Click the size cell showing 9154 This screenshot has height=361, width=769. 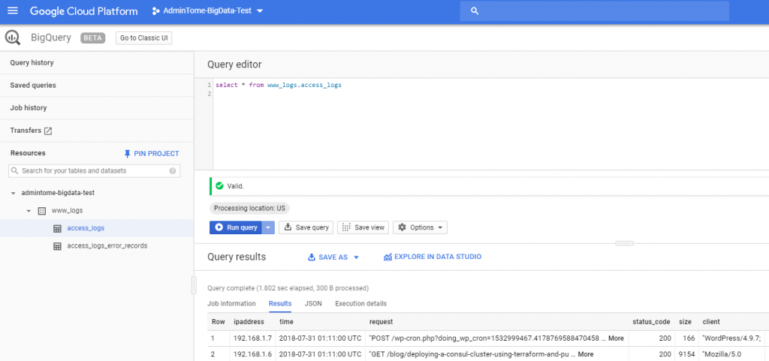tap(686, 354)
